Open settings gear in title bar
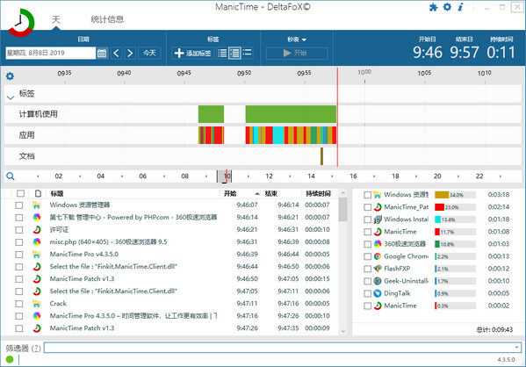This screenshot has height=367, width=526. [x=447, y=7]
